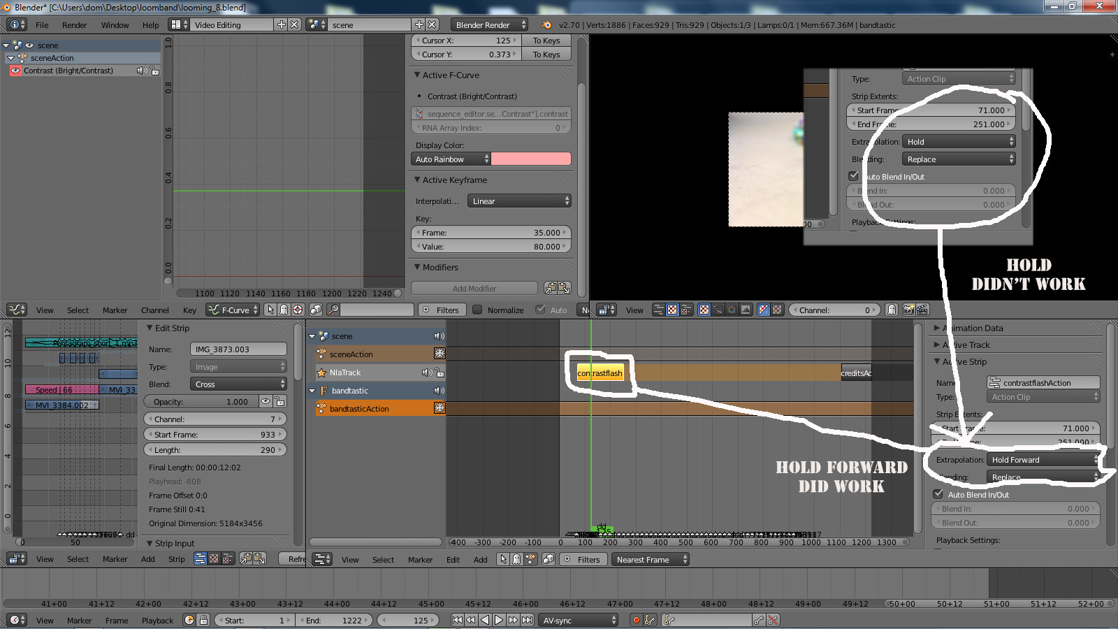Click the paste modifiers icon beside Add Modifier
The width and height of the screenshot is (1118, 629).
click(x=564, y=288)
